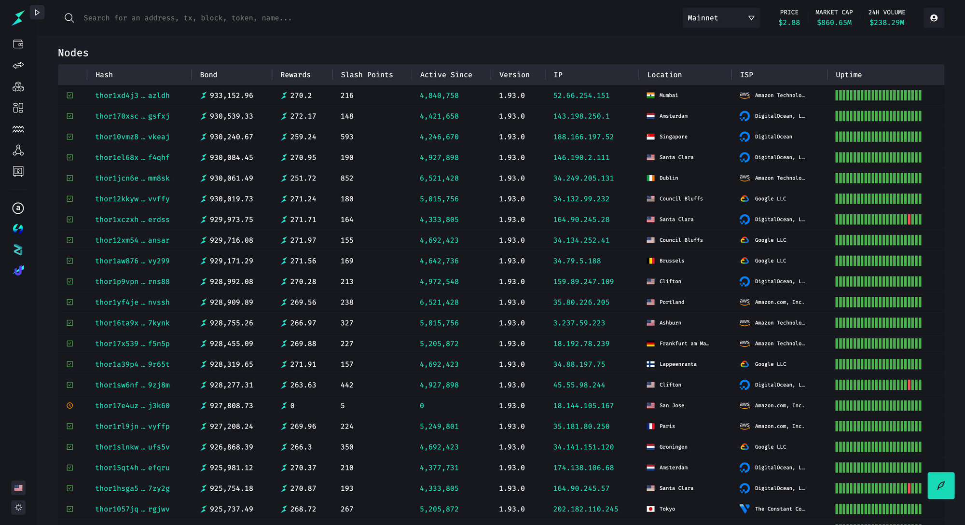This screenshot has height=525, width=965.
Task: Click the blue-purple sidebar app icon
Action: point(18,270)
